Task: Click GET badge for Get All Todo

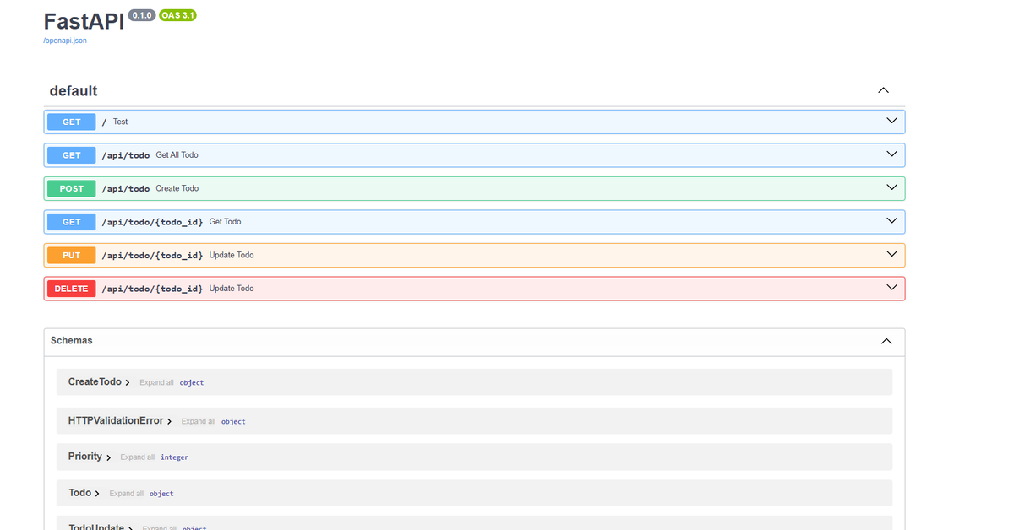Action: [72, 155]
